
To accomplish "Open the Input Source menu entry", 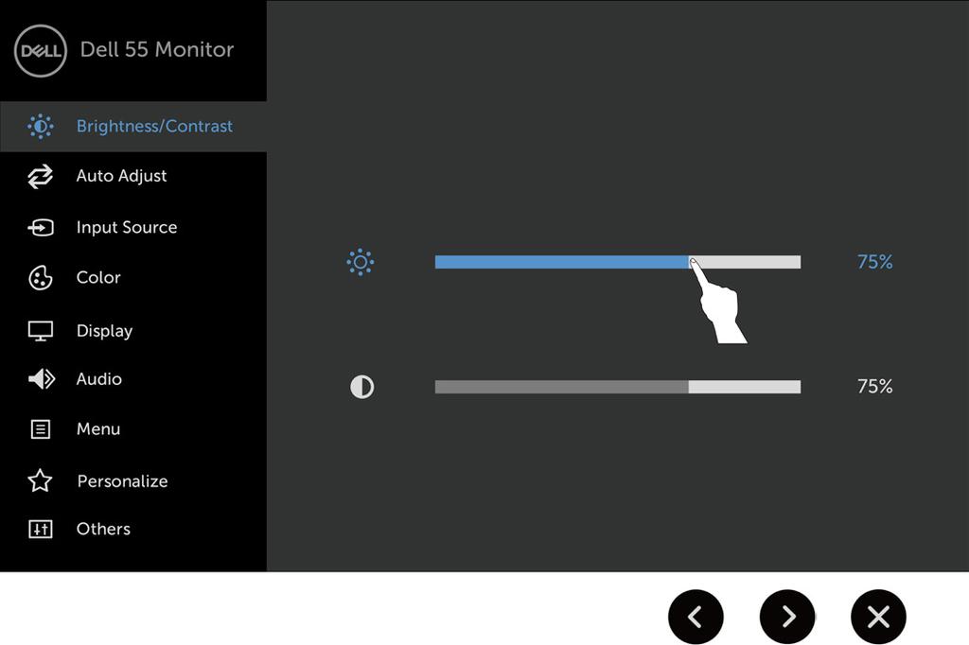I will 127,227.
